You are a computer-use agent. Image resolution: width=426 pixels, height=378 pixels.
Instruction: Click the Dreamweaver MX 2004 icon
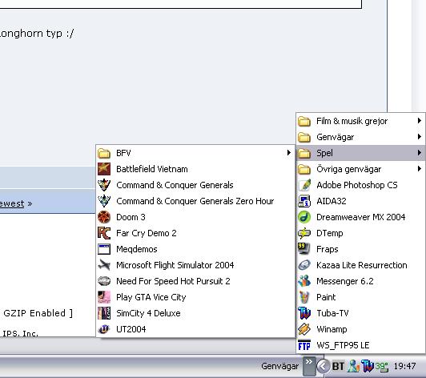click(304, 217)
